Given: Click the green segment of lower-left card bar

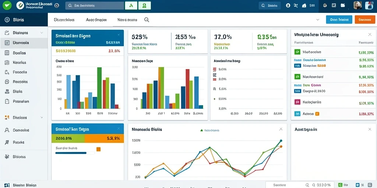Looking at the screenshot, I should (68, 138).
